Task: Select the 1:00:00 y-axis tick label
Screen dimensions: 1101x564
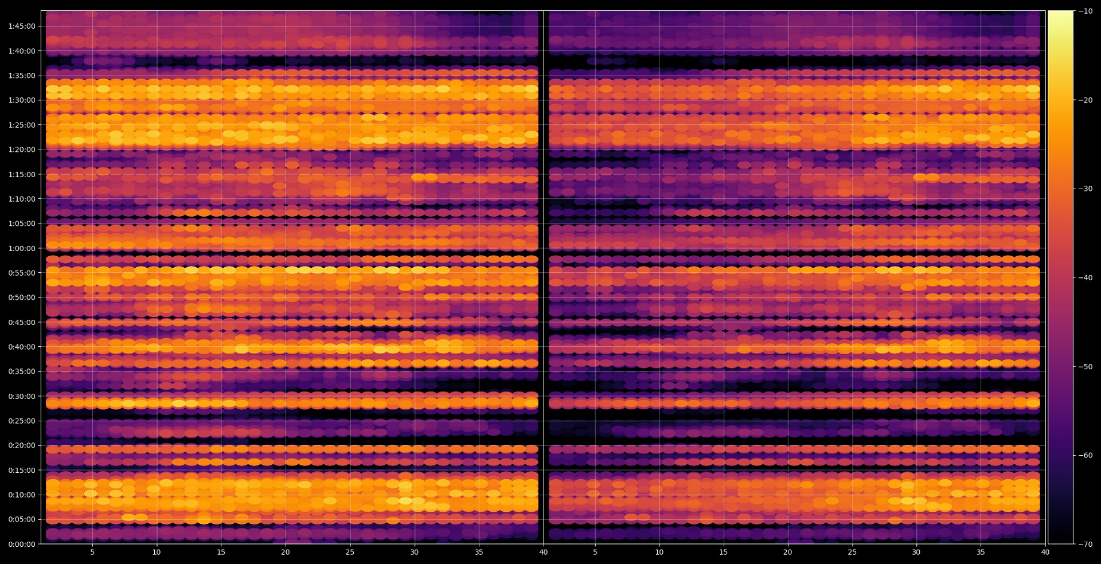Action: (x=22, y=248)
